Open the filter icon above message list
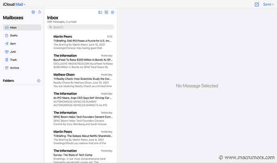Screen dimensions: 277x163 point(113,12)
